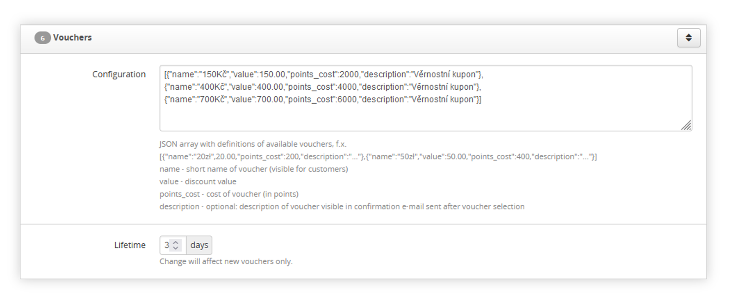Click the "value - discount value" hint

coord(198,182)
